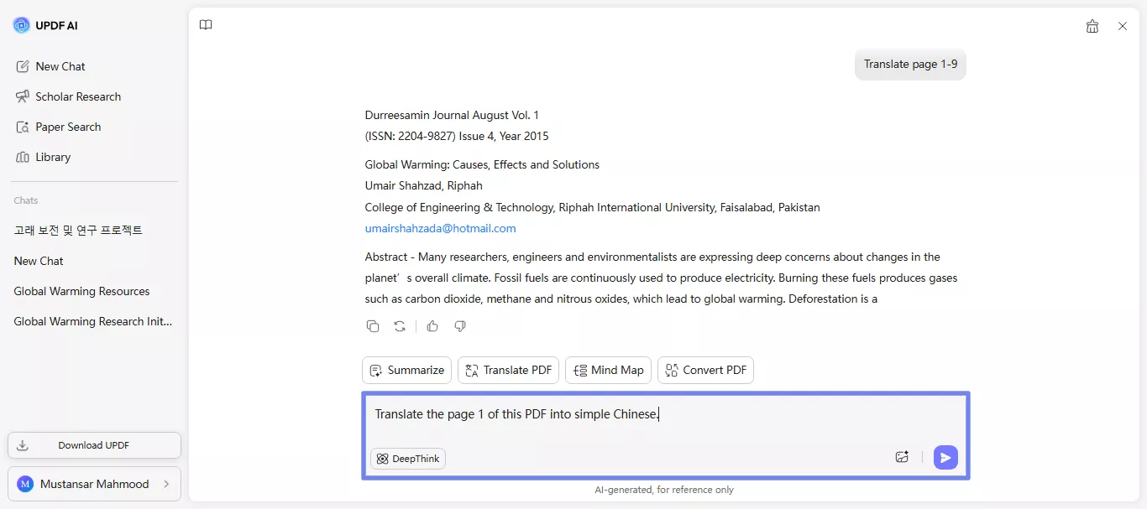The height and width of the screenshot is (509, 1147).
Task: Click the Translate PDF button
Action: [x=508, y=370]
